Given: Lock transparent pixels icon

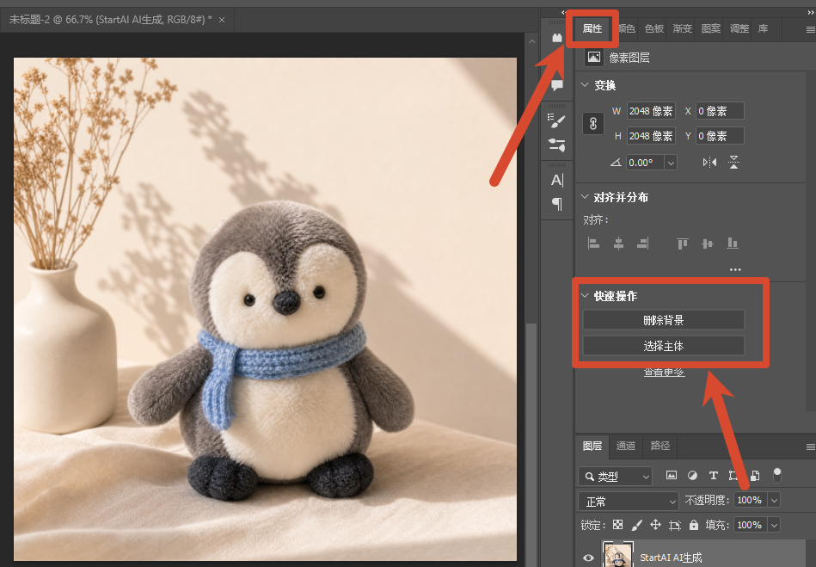Looking at the screenshot, I should pos(617,525).
